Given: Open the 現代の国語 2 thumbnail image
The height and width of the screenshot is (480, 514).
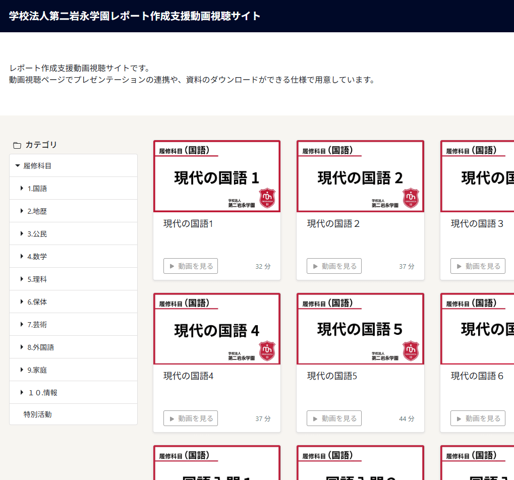Looking at the screenshot, I should [x=360, y=176].
